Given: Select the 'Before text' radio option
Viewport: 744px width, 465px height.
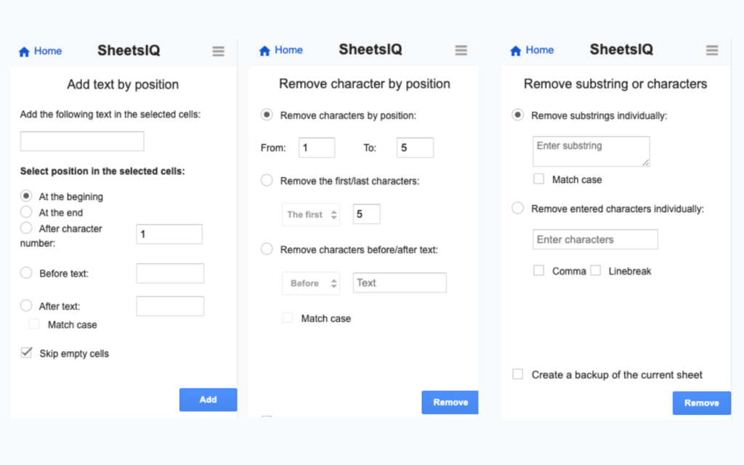Looking at the screenshot, I should [x=26, y=273].
